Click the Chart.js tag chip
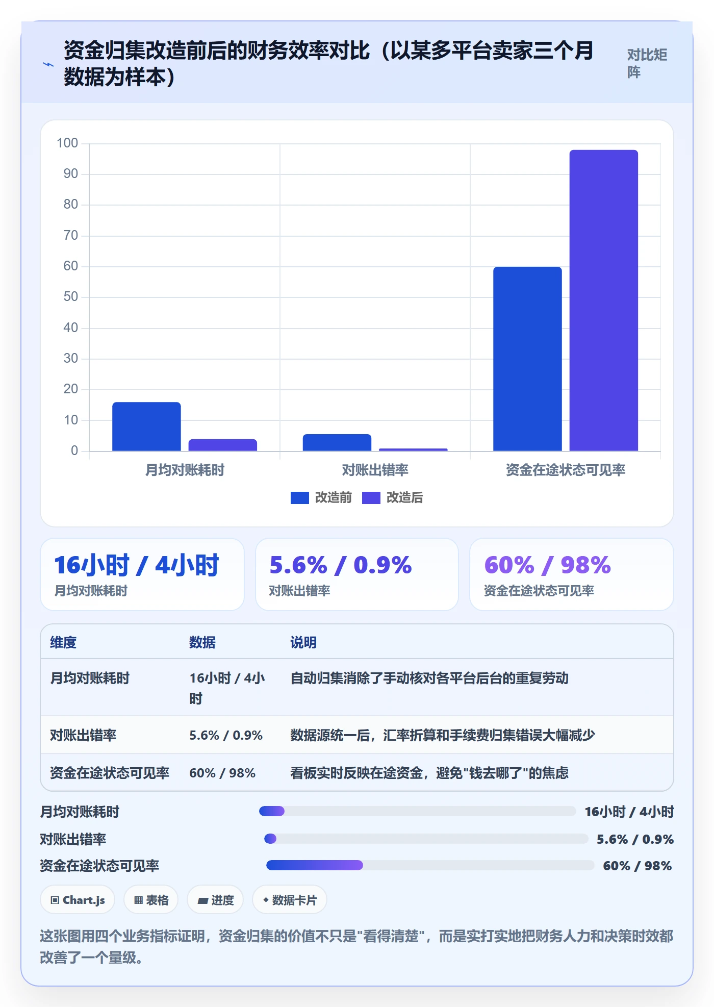 tap(78, 900)
